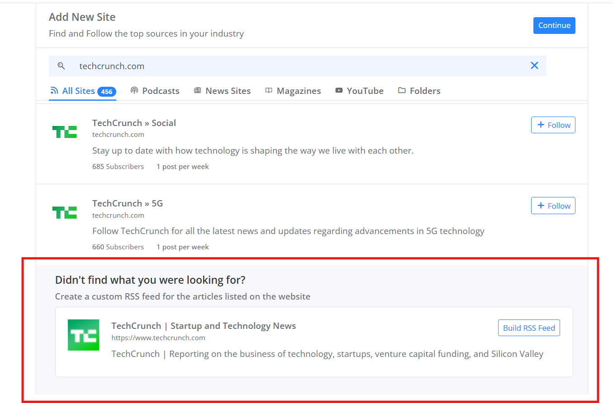The image size is (613, 403).
Task: Click the Add New Site heading
Action: 82,17
